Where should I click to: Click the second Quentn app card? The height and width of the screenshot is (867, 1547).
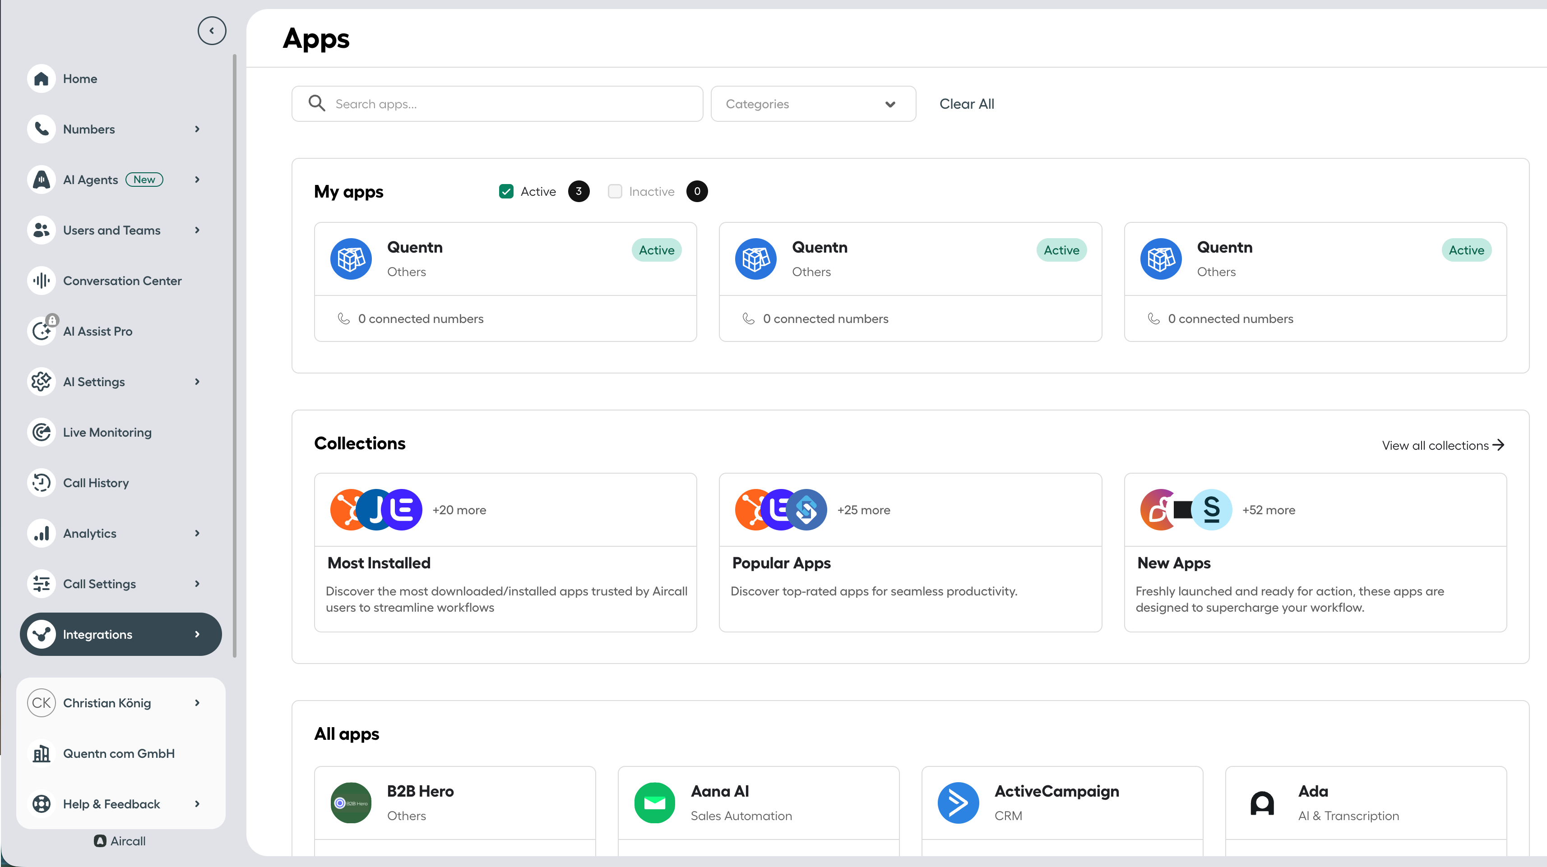pyautogui.click(x=910, y=281)
